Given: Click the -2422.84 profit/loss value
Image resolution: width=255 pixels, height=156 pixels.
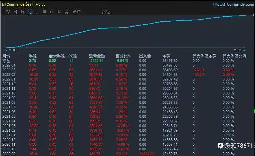Looking at the screenshot, I should 96,61.
